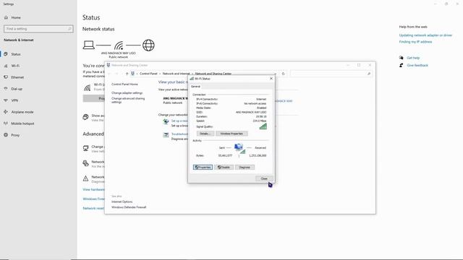
Task: Click the globe icon in network diagram
Action: pos(148,45)
